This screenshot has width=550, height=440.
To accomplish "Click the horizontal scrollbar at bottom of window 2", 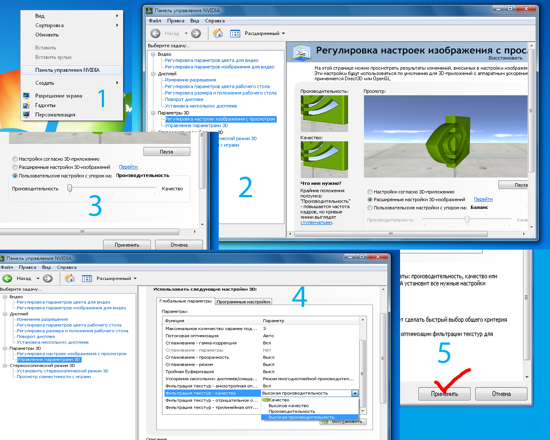I will [391, 234].
